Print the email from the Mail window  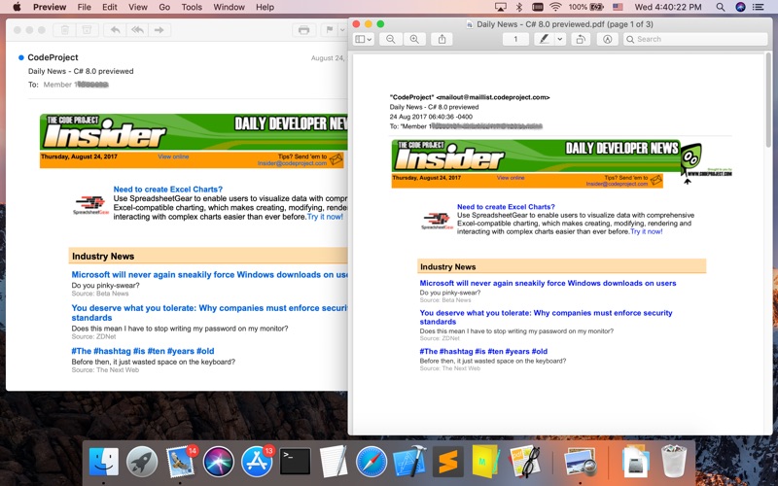click(303, 30)
